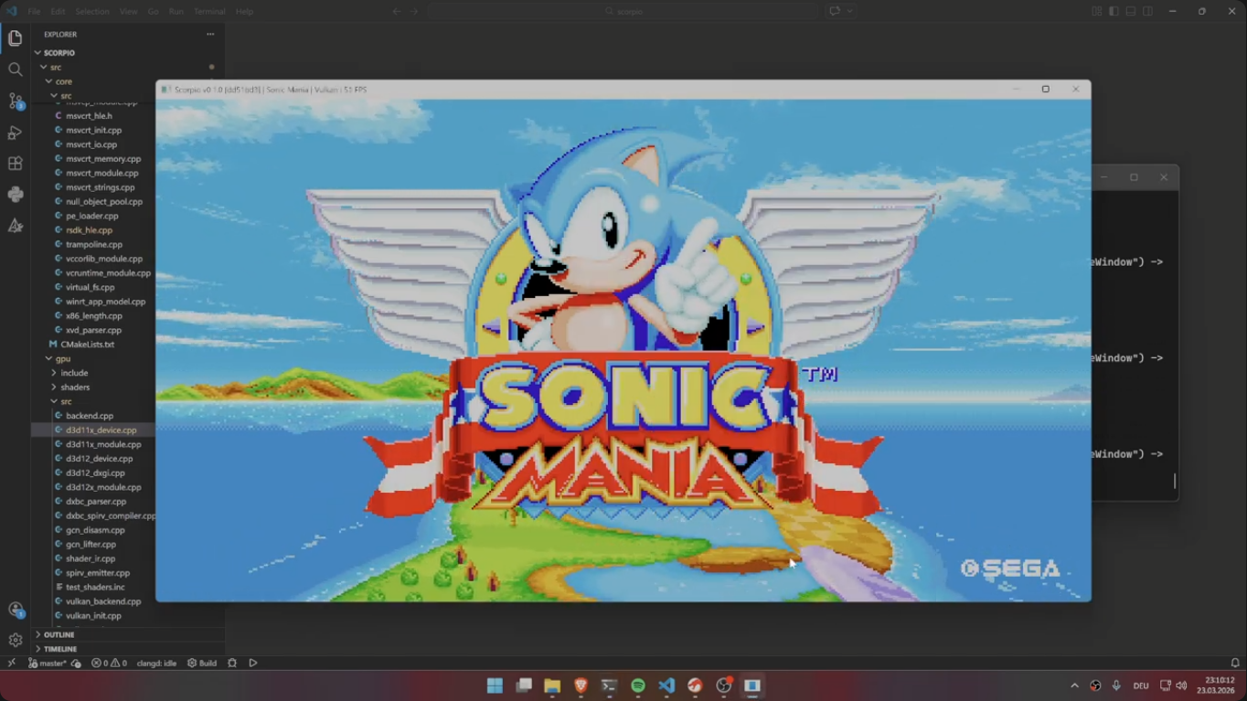Go forward using the navigation forward arrow
The height and width of the screenshot is (701, 1247).
pos(414,11)
